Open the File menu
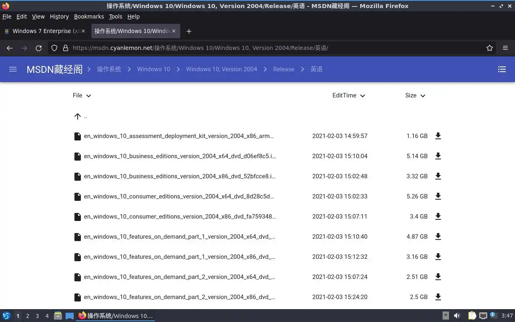Viewport: 515px width, 322px height. pos(7,17)
